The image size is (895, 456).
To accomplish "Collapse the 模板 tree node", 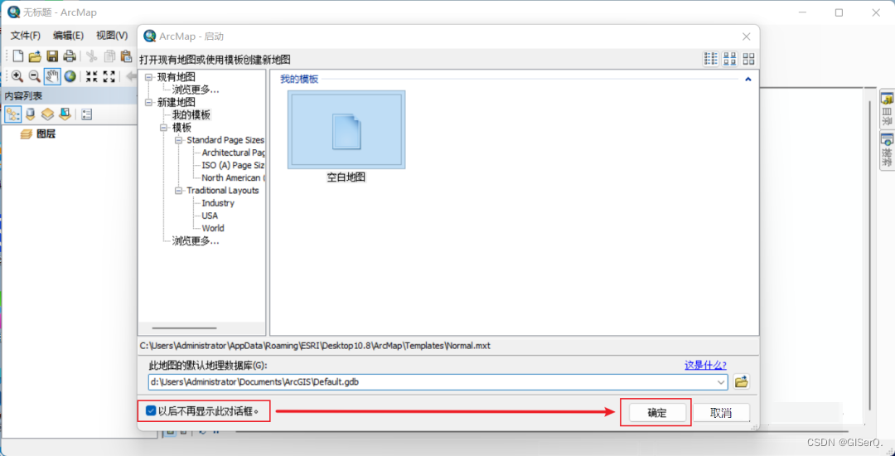I will (164, 128).
